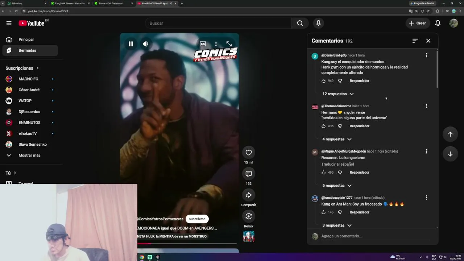The image size is (464, 261).
Task: Close the comments panel
Action: pos(428,41)
